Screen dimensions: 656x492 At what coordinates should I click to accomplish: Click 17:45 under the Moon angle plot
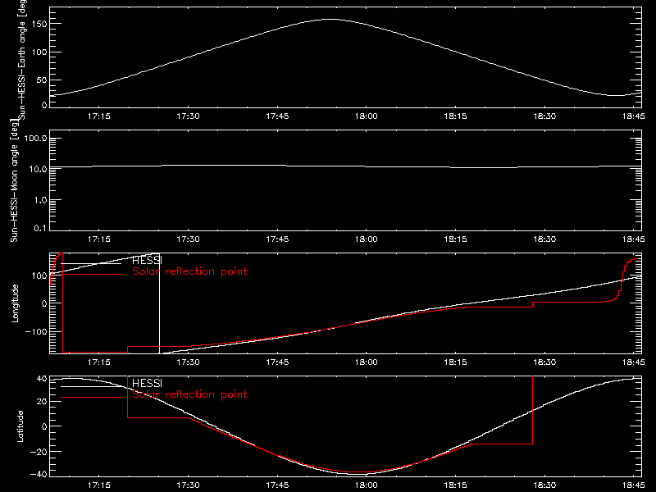pos(277,239)
